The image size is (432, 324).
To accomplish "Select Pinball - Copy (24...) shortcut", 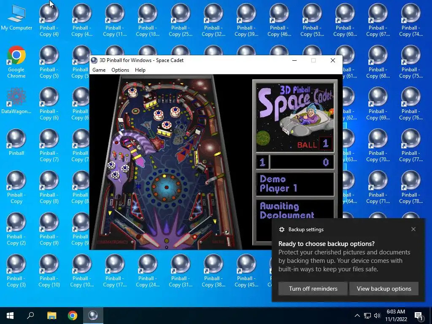I will point(148,271).
